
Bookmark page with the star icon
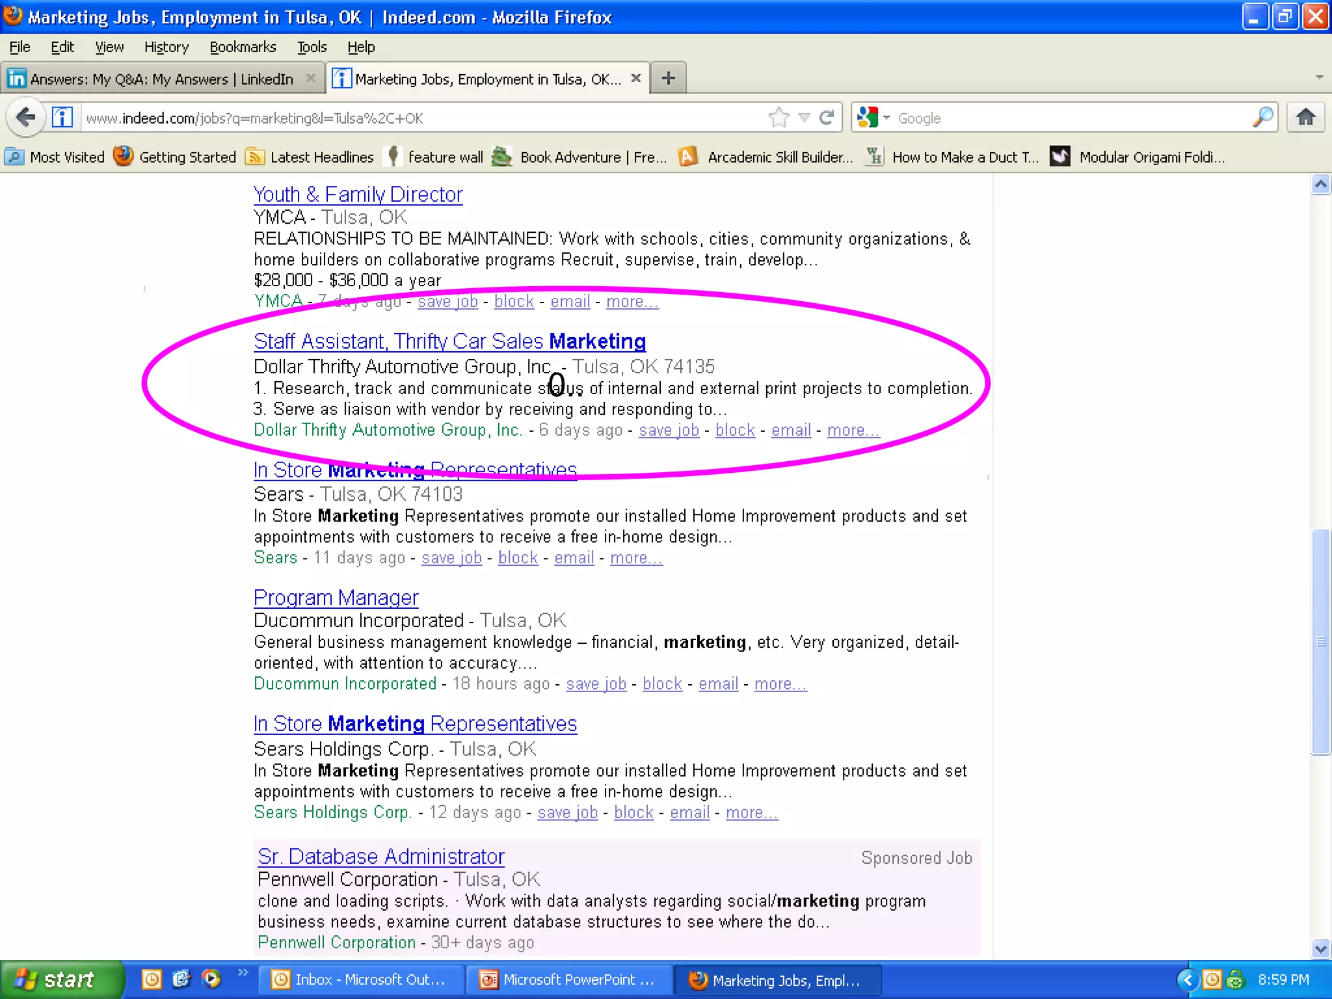[x=779, y=118]
